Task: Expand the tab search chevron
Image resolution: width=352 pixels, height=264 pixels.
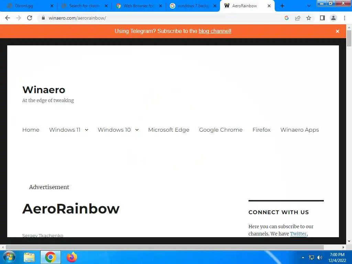Action: click(x=309, y=6)
